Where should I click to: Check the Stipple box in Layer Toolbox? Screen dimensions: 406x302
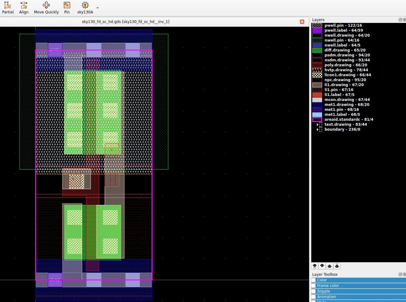(314, 291)
